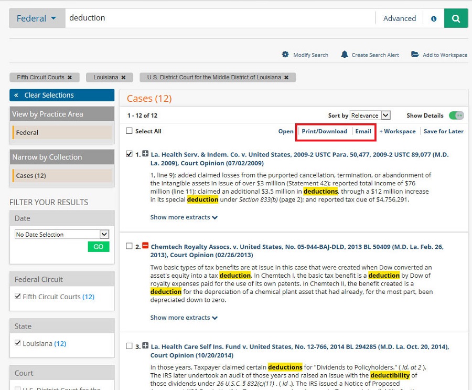Uncheck the Louisiana state filter checkbox
The image size is (472, 390).
point(17,343)
